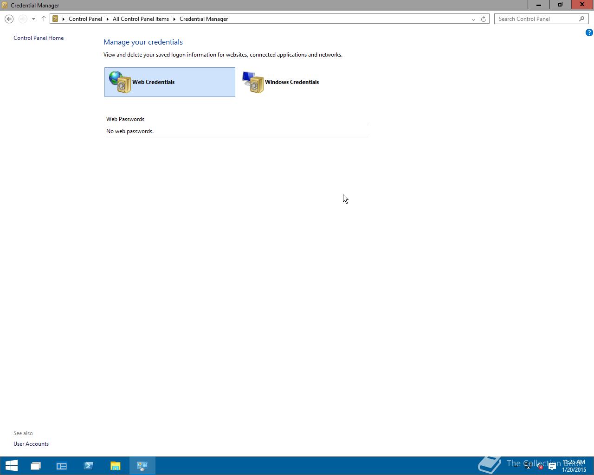Image resolution: width=594 pixels, height=475 pixels.
Task: Go back using the Back arrow
Action: [9, 19]
